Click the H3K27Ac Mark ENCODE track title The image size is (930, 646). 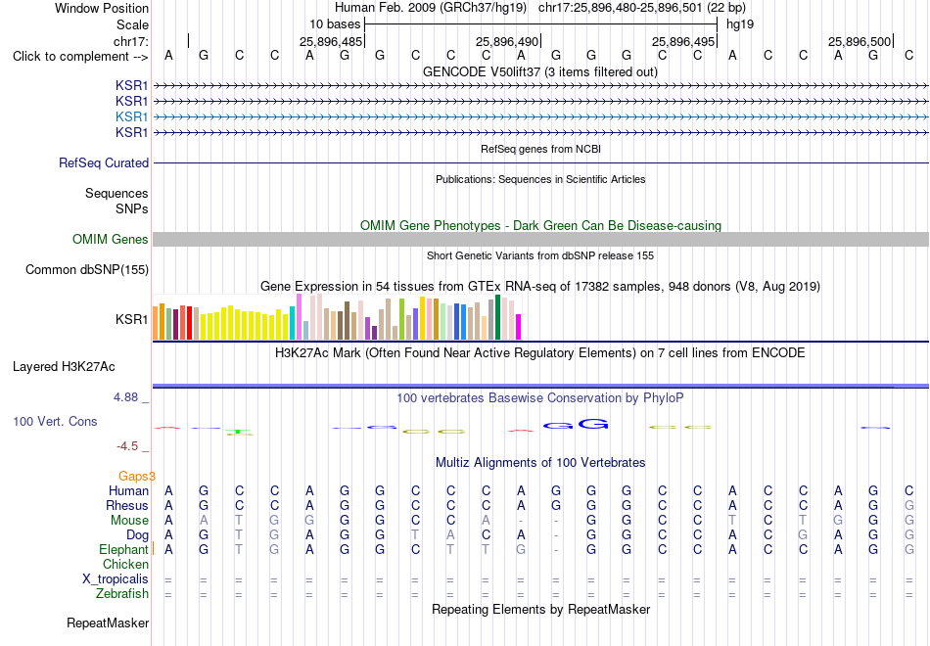tap(540, 353)
